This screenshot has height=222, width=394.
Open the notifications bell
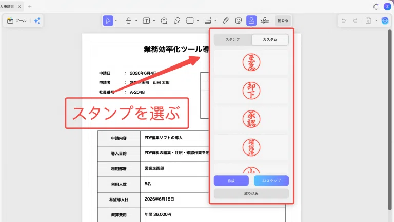click(376, 7)
